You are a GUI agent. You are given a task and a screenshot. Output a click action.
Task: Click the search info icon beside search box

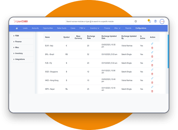[x=136, y=21]
